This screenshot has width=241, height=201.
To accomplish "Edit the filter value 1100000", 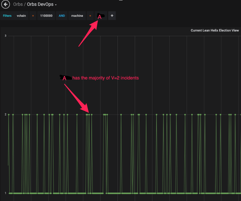I will [46, 16].
